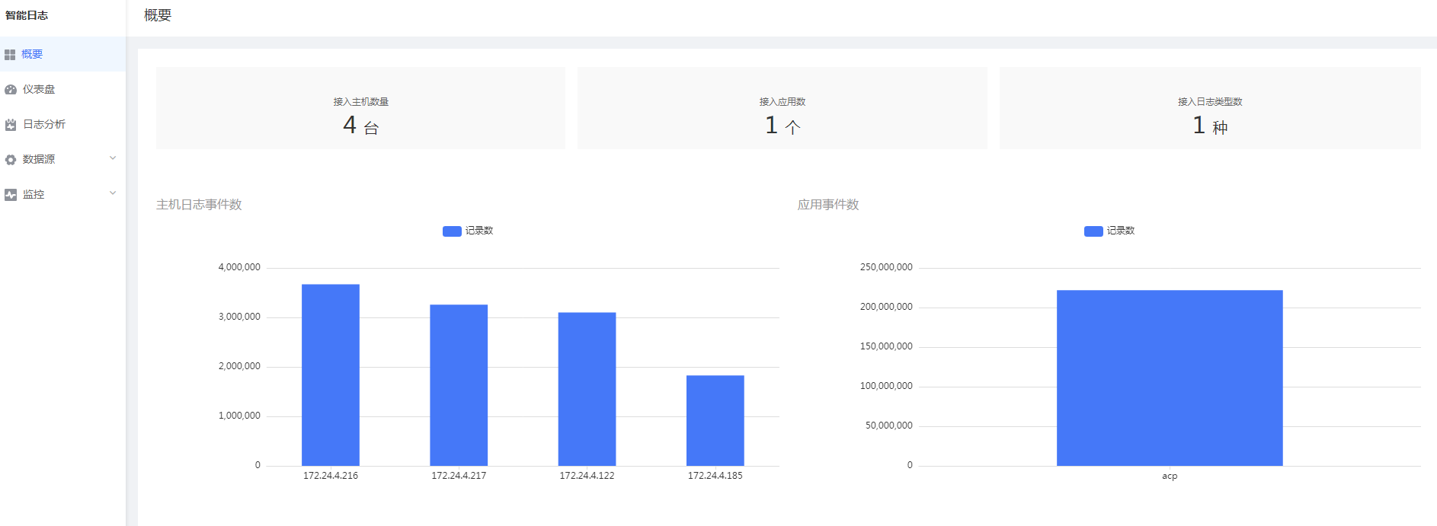
Task: Click the 接入主机数量 card showing 4 台
Action: click(x=360, y=108)
